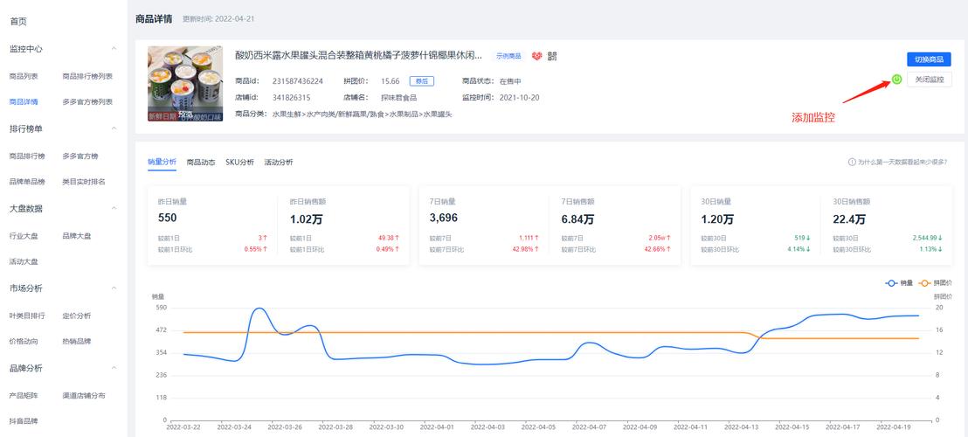Click the green power monitoring icon
Image resolution: width=968 pixels, height=437 pixels.
(x=897, y=80)
